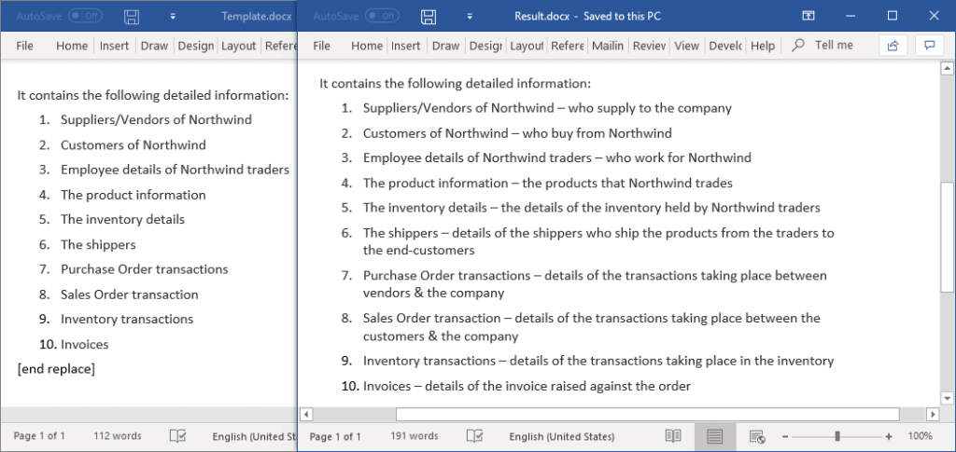
Task: Open Quick Access Toolbar dropdown in Result.docx
Action: 471,17
